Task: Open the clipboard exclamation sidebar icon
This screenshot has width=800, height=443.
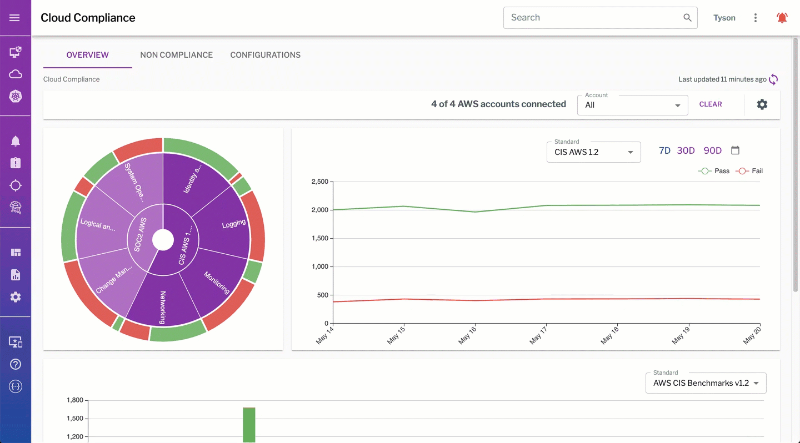Action: (x=16, y=163)
